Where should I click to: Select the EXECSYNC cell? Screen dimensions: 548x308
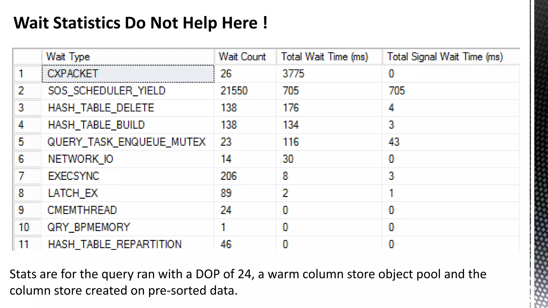128,176
